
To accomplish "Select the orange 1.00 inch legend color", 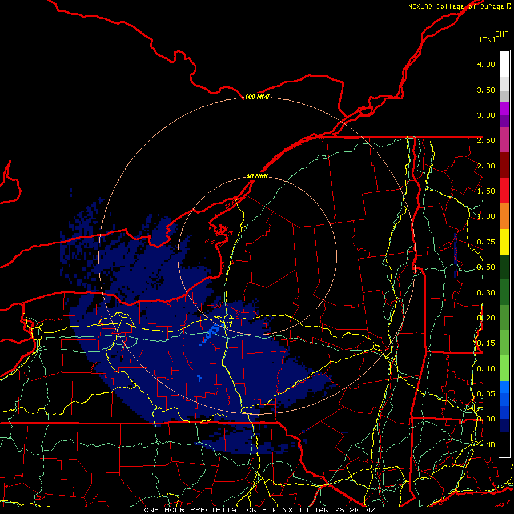I will pyautogui.click(x=504, y=216).
